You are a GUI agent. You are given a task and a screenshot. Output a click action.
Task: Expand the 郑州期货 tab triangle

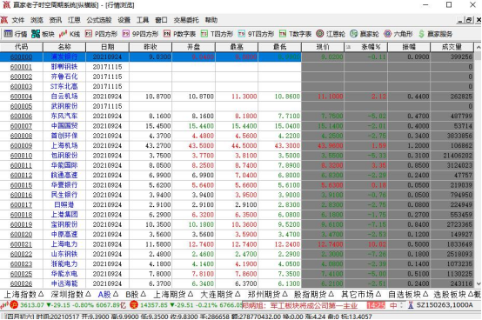click(x=285, y=294)
